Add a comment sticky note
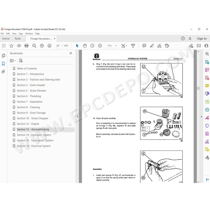Viewport: 210px width, 210px height. [144, 46]
